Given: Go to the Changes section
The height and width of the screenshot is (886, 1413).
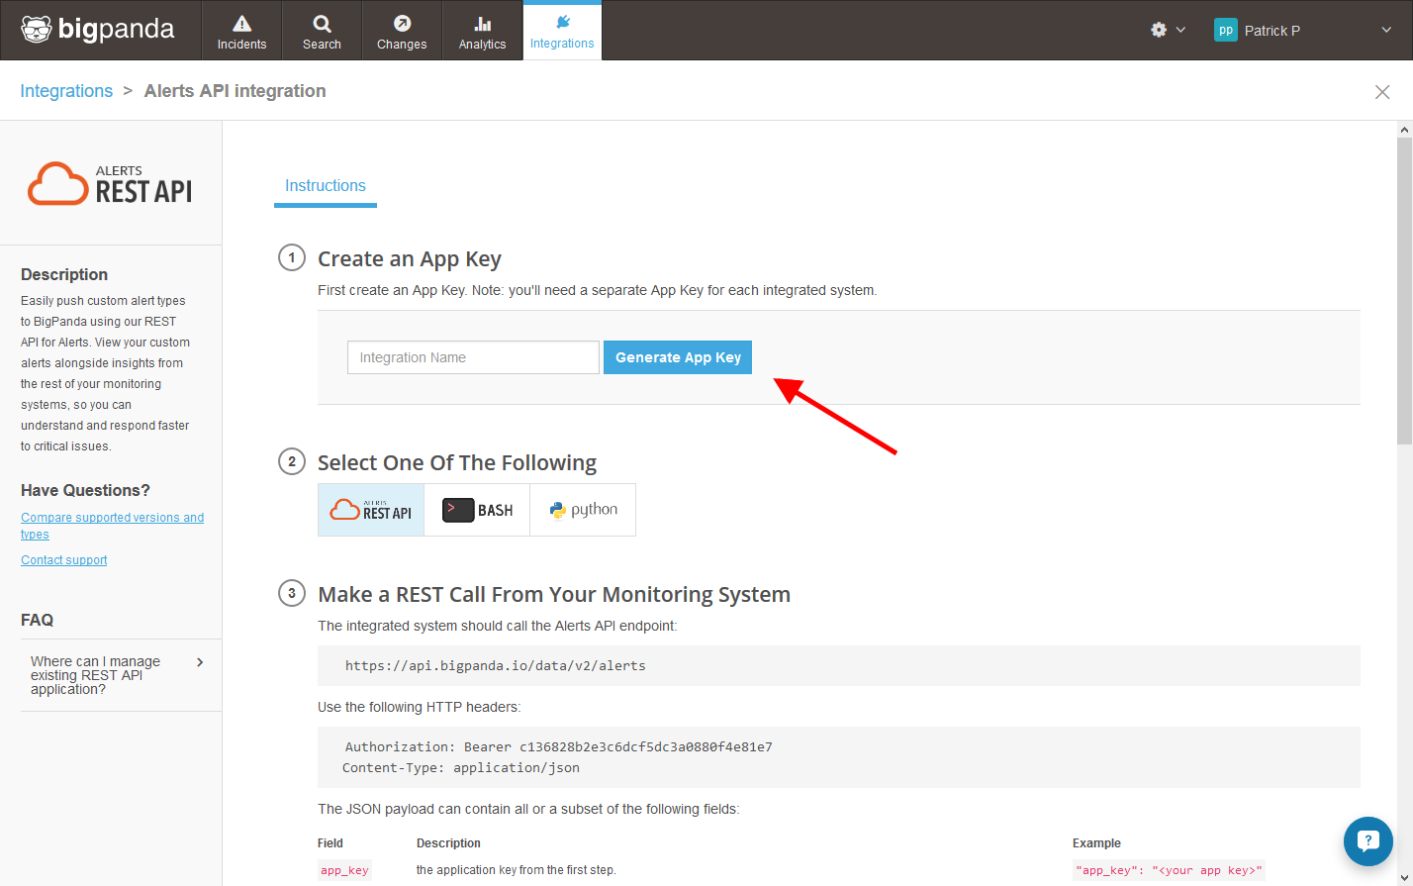Looking at the screenshot, I should point(402,32).
